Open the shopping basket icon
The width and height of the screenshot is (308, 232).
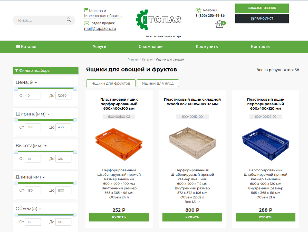pos(219,25)
